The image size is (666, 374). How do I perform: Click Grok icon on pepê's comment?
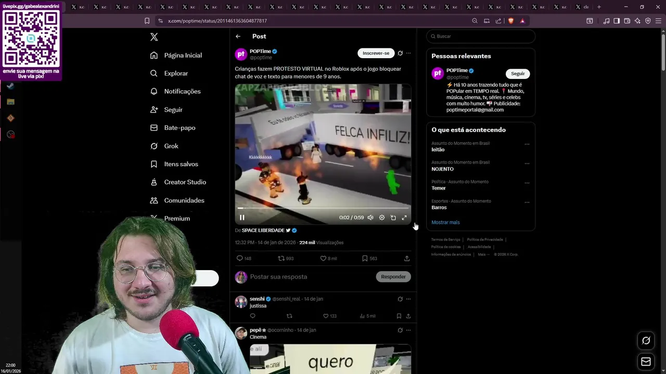tap(400, 330)
